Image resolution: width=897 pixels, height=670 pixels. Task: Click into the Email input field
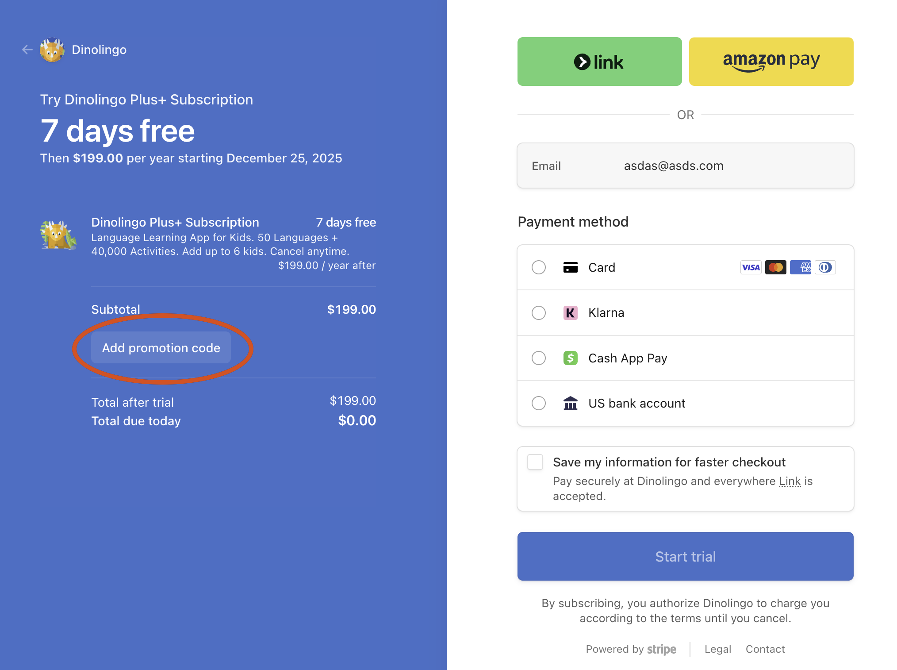[685, 166]
